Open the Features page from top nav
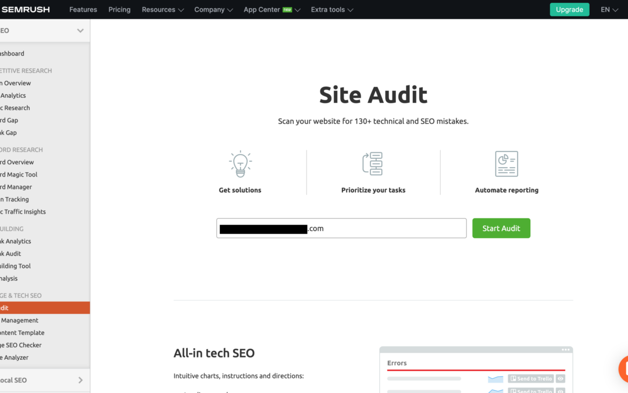Viewport: 628px width, 393px height. [x=83, y=9]
